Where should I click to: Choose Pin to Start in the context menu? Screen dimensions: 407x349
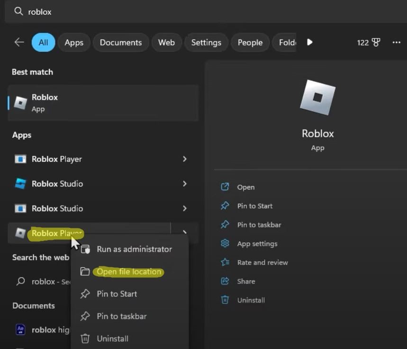(x=129, y=294)
